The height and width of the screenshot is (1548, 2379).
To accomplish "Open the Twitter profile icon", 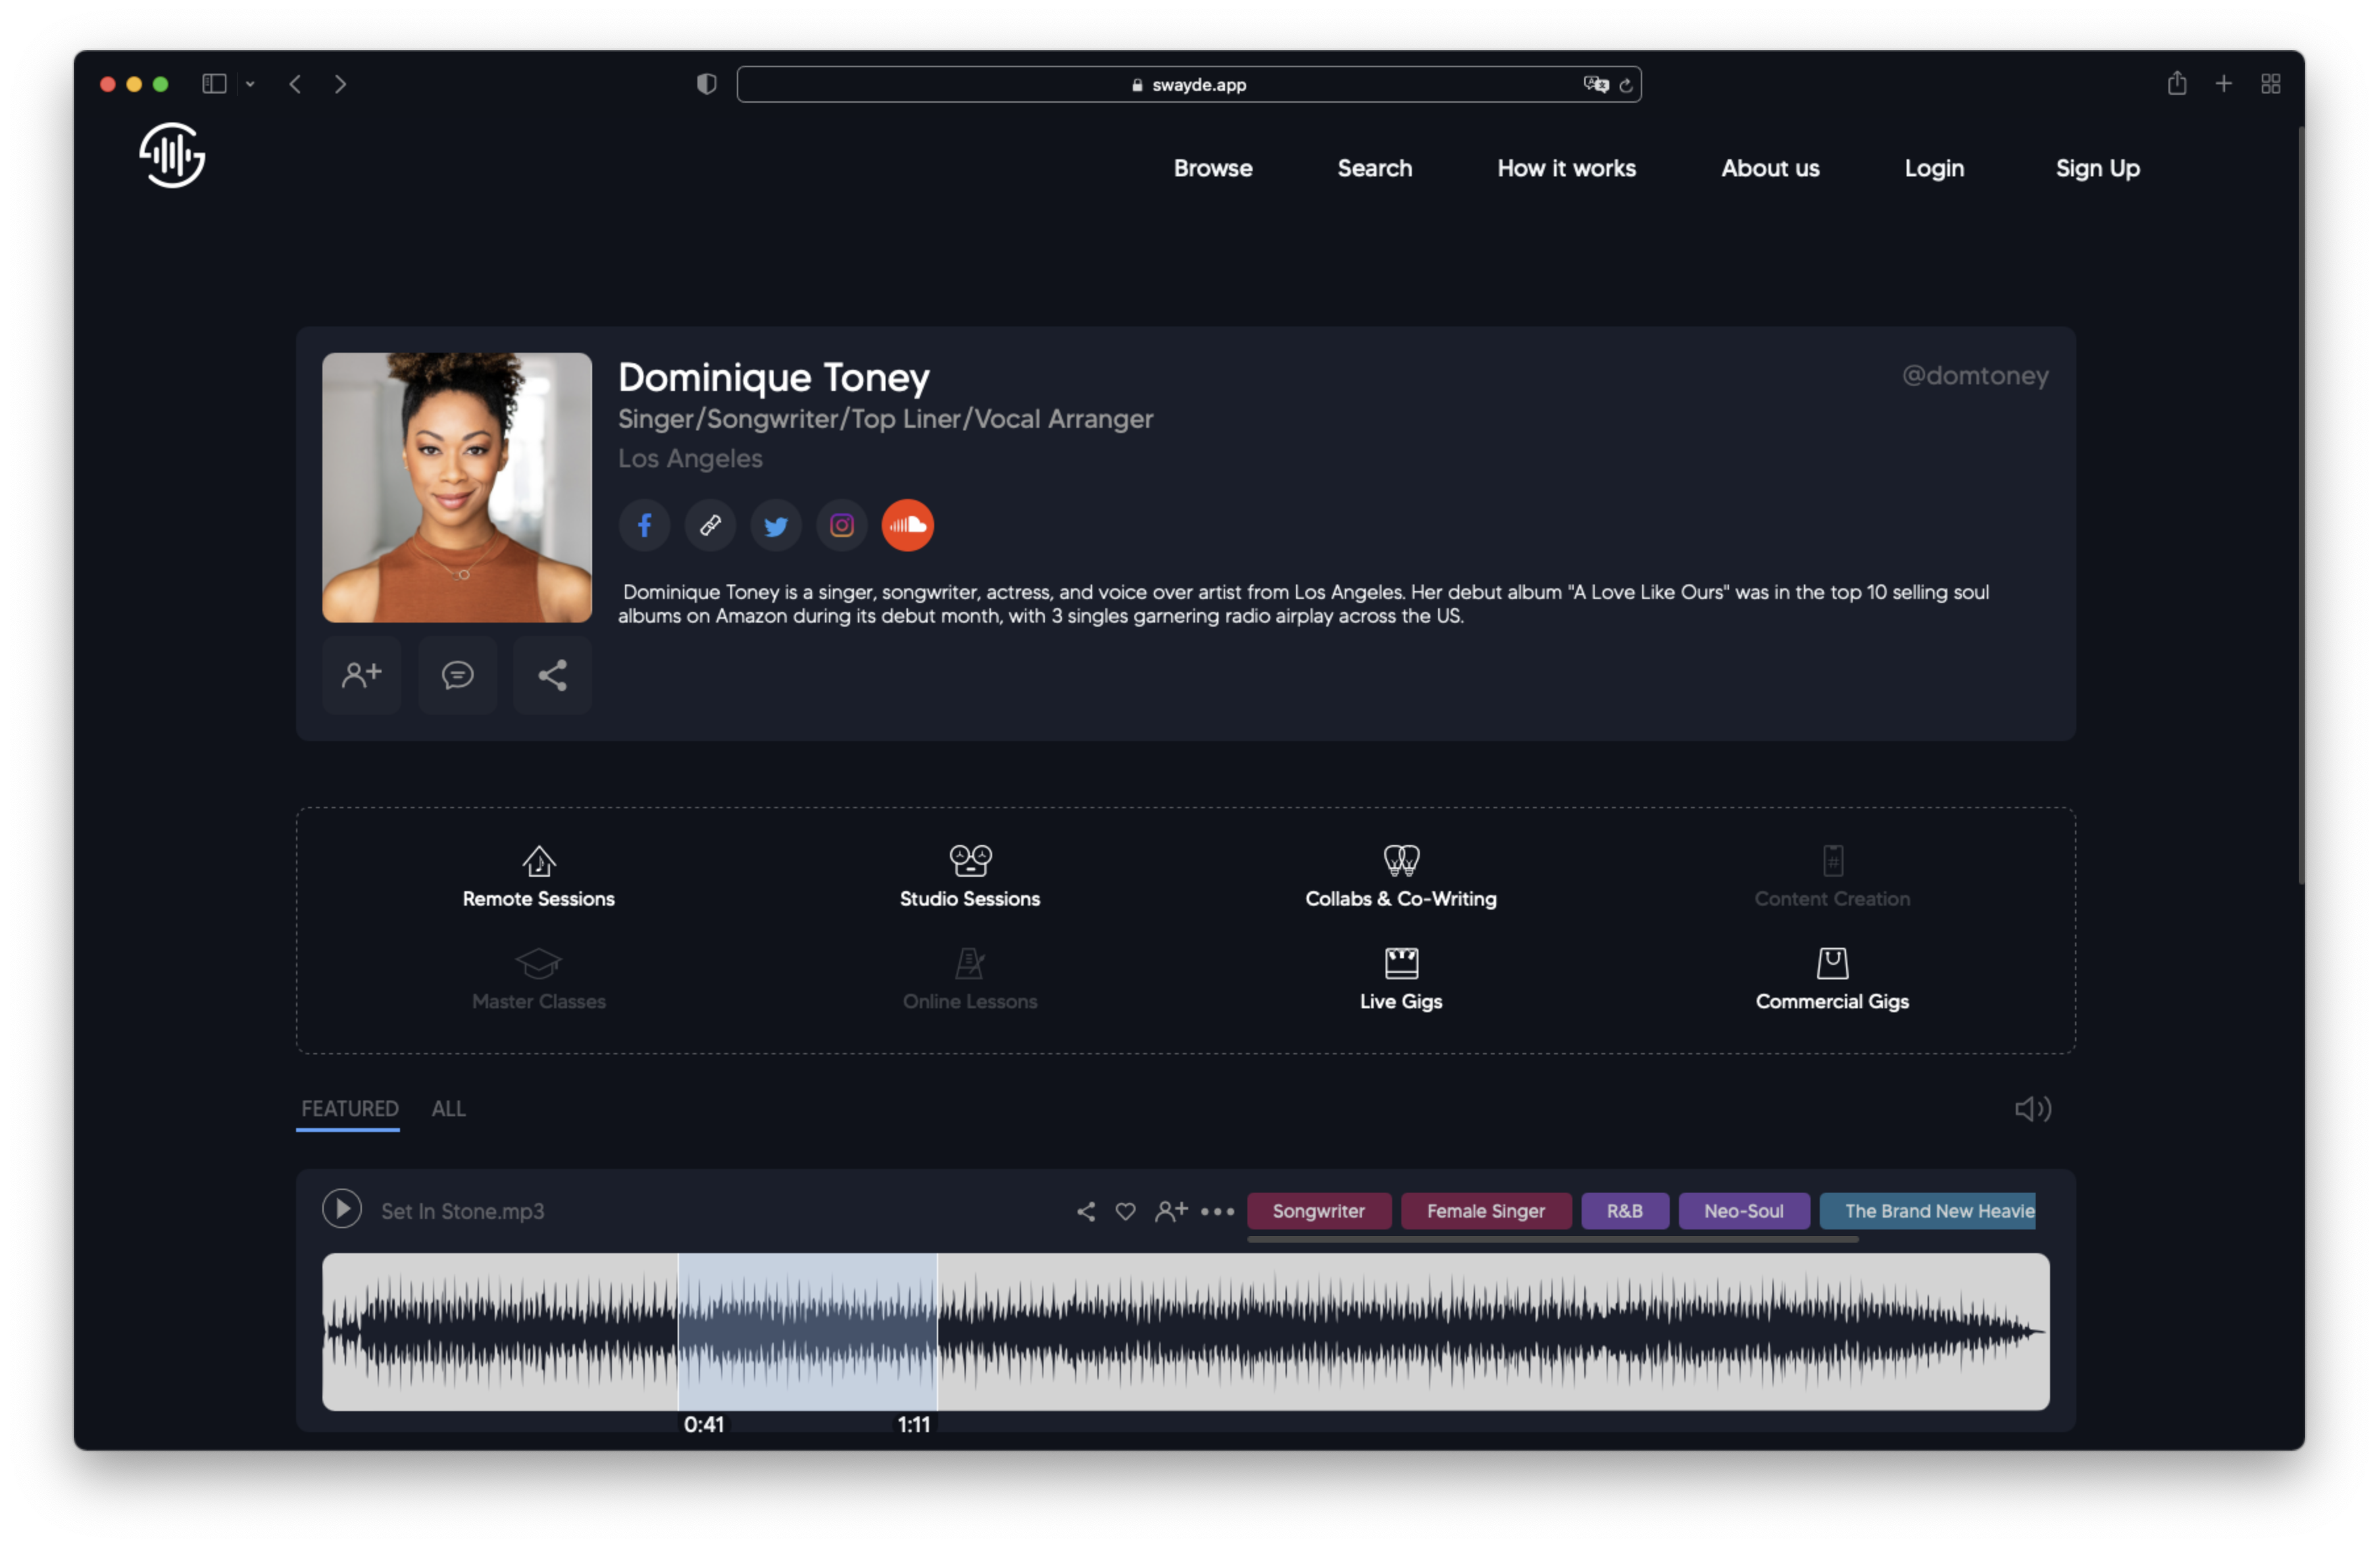I will [x=776, y=525].
